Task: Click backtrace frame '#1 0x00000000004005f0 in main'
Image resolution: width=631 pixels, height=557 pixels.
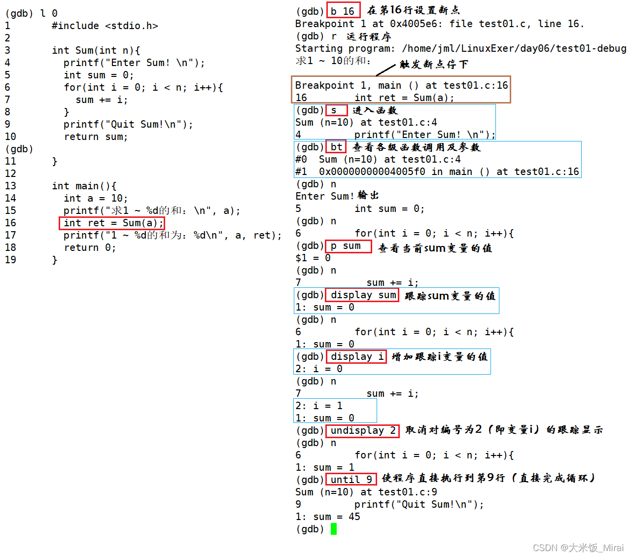Action: (x=437, y=172)
